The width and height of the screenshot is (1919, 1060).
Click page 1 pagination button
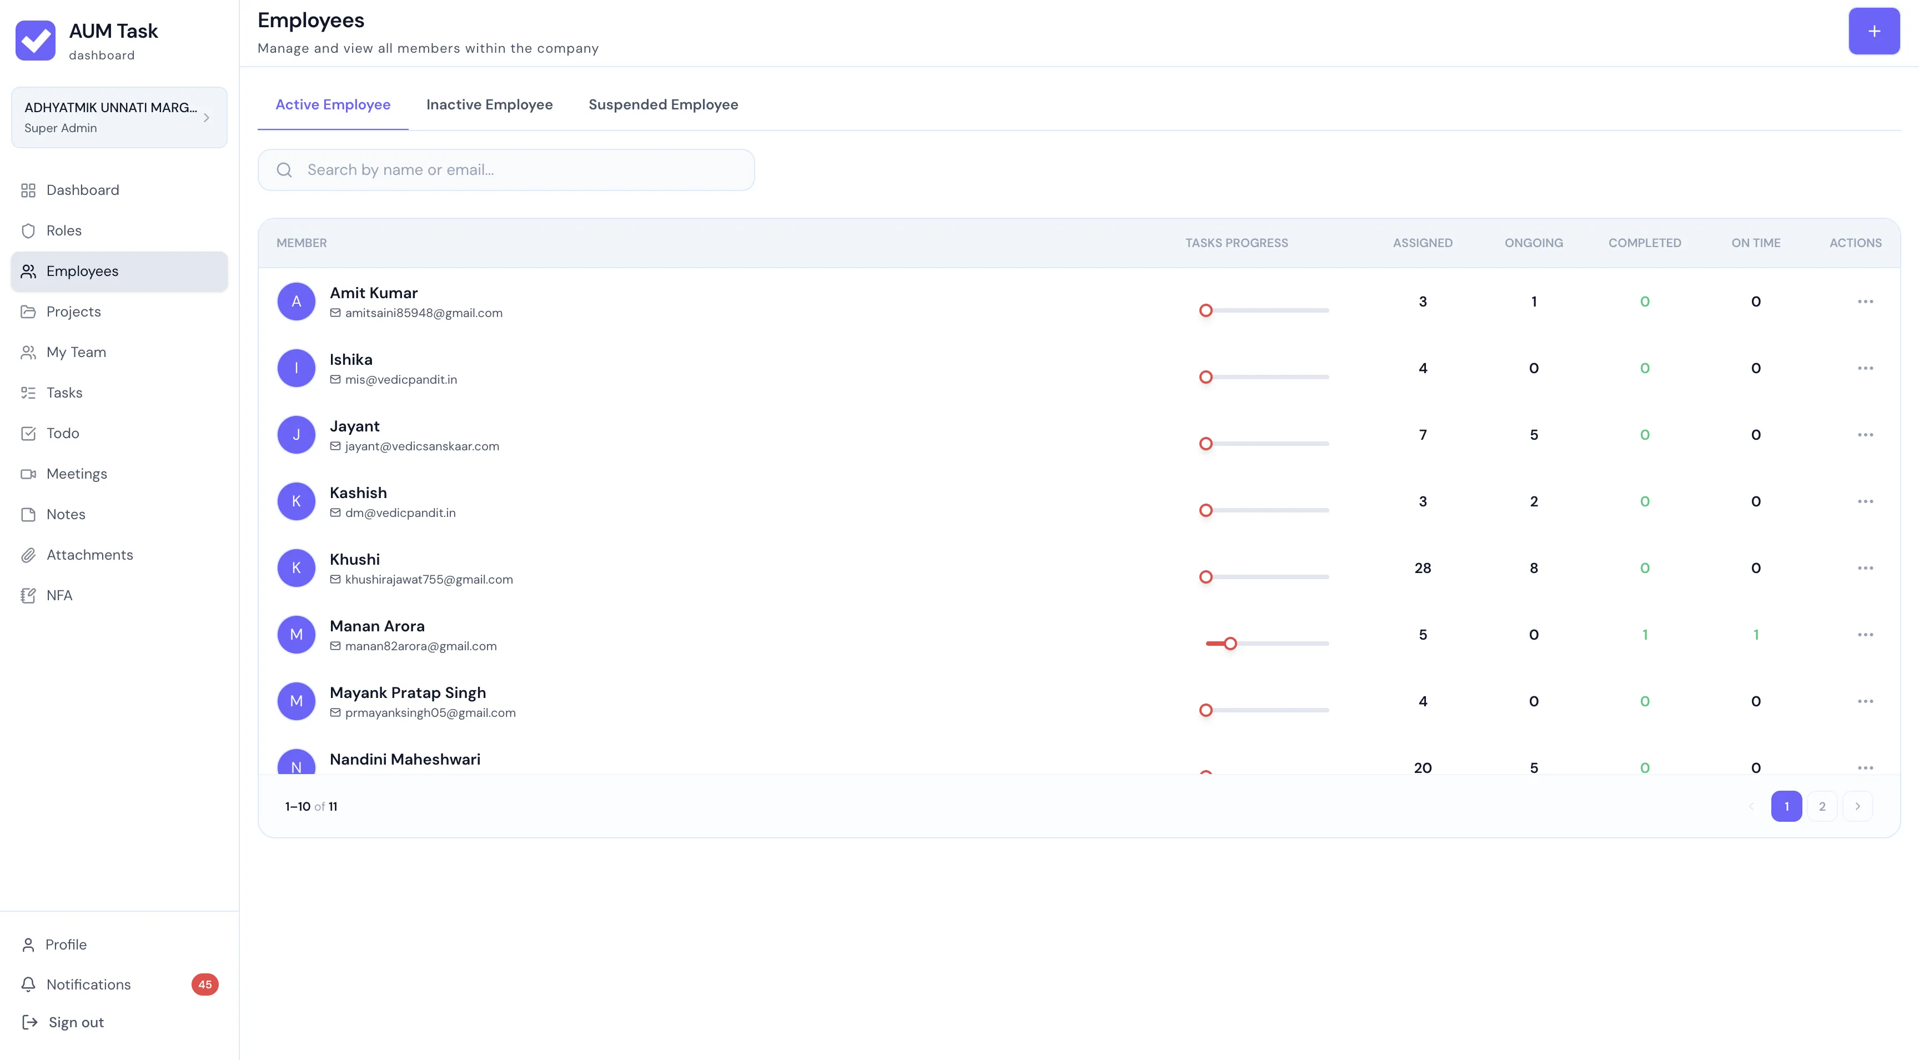pyautogui.click(x=1786, y=806)
